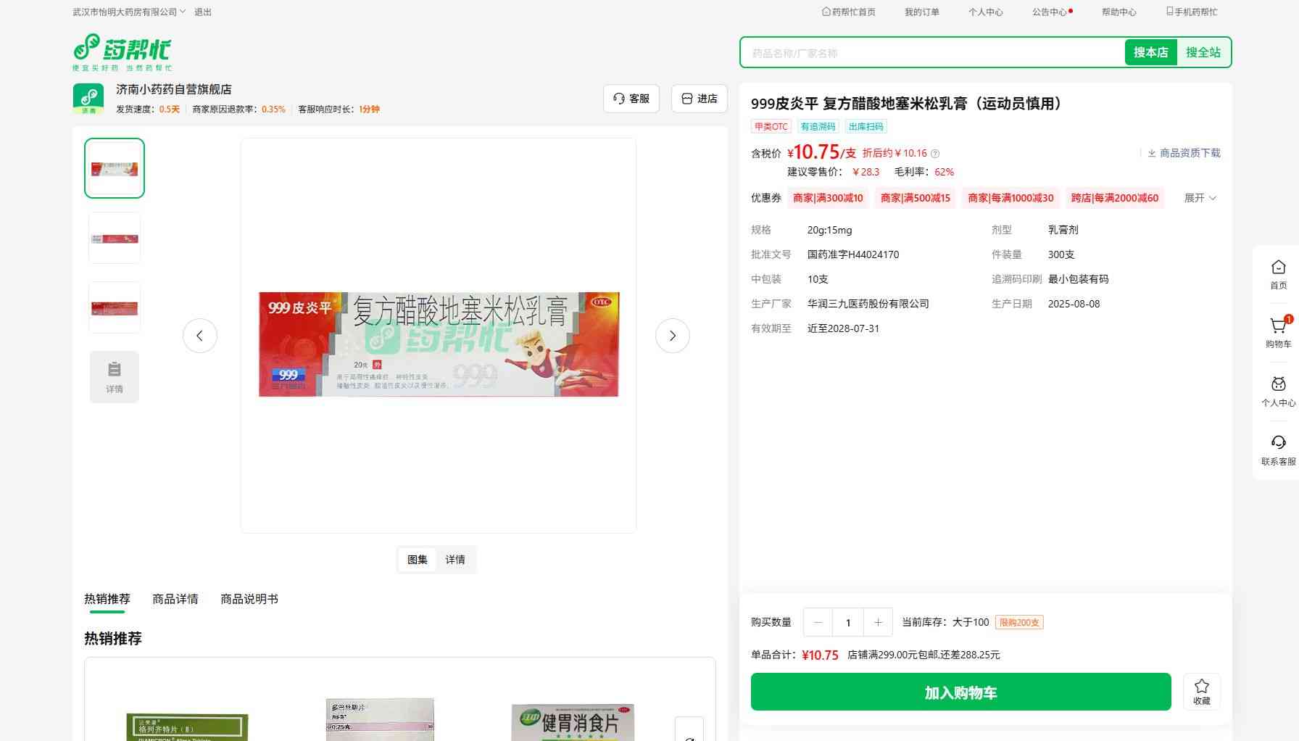Show previous product image with left arrow
The image size is (1299, 741).
(x=200, y=336)
